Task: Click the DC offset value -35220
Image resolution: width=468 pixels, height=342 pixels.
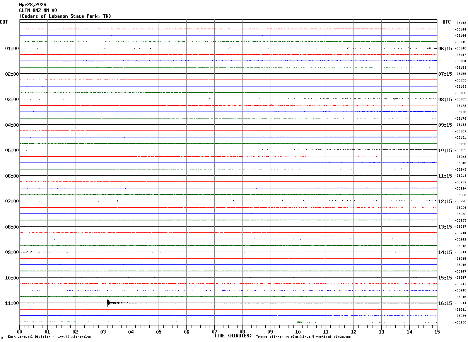Action: [x=460, y=189]
